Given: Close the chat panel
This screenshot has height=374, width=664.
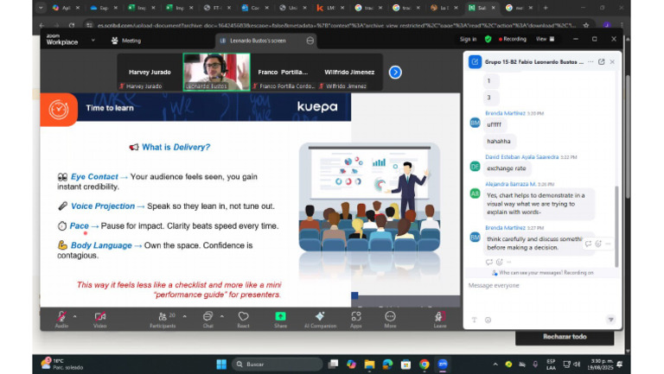Looking at the screenshot, I should [612, 62].
